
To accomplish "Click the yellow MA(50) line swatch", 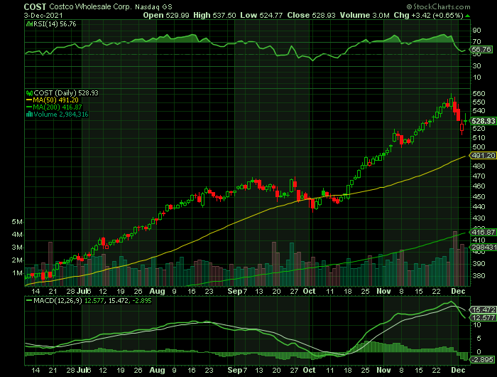I will tap(29, 100).
